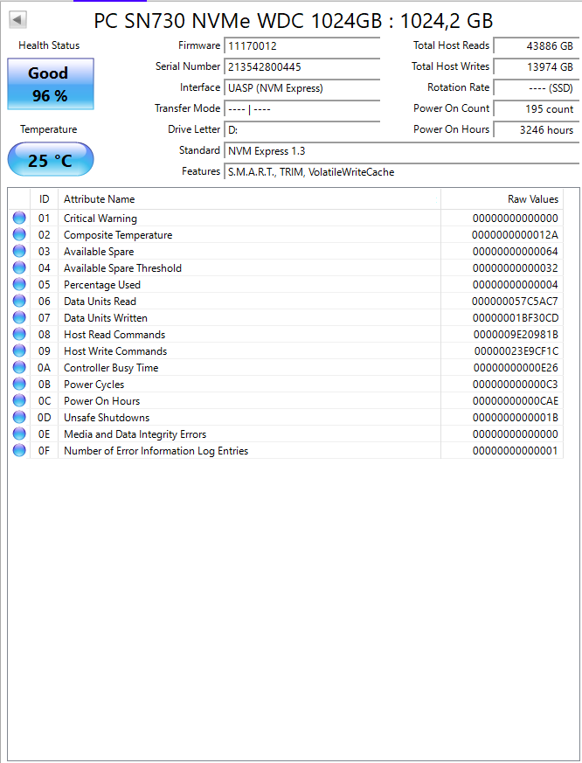Select the Standard field NVM Express 1.3

402,151
